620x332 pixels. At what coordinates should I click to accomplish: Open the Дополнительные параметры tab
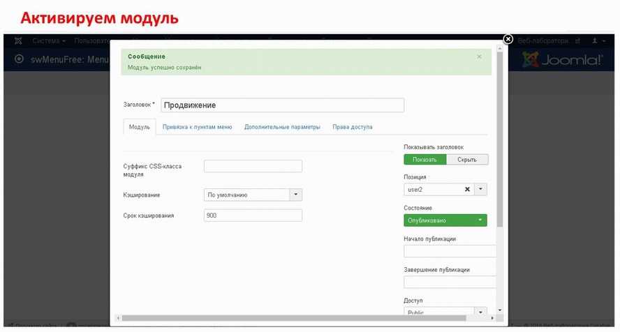[x=282, y=127]
